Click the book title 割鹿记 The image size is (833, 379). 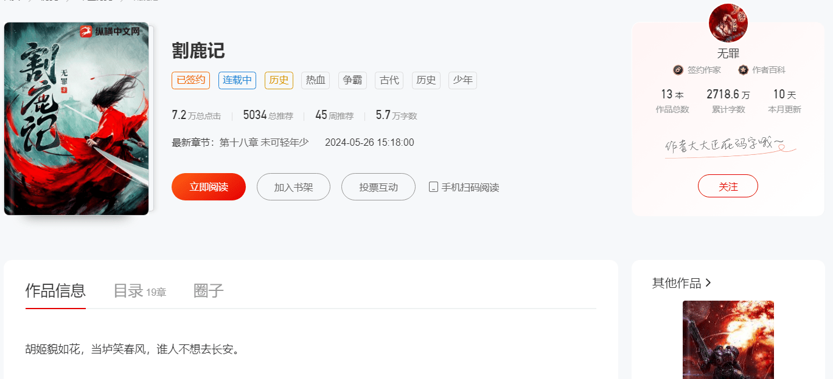198,50
